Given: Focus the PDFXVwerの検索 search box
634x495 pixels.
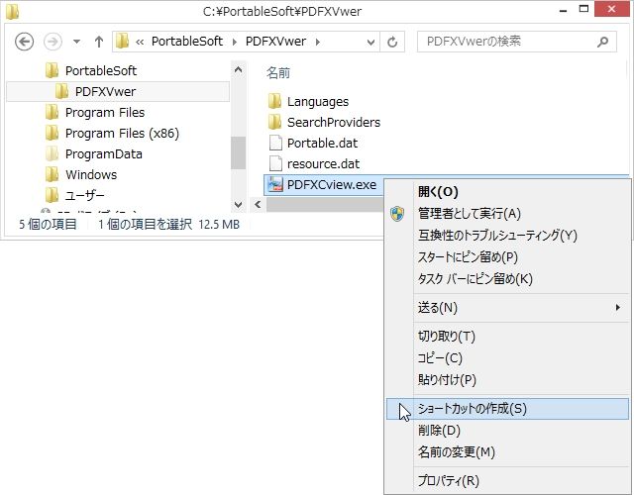Looking at the screenshot, I should coord(517,42).
